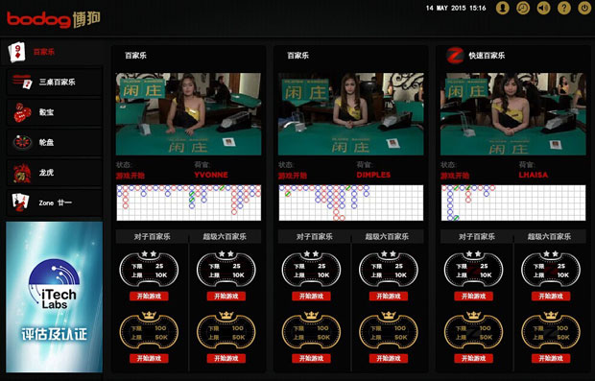Click the iTech Labs certification banner
The width and height of the screenshot is (595, 381).
tap(55, 298)
